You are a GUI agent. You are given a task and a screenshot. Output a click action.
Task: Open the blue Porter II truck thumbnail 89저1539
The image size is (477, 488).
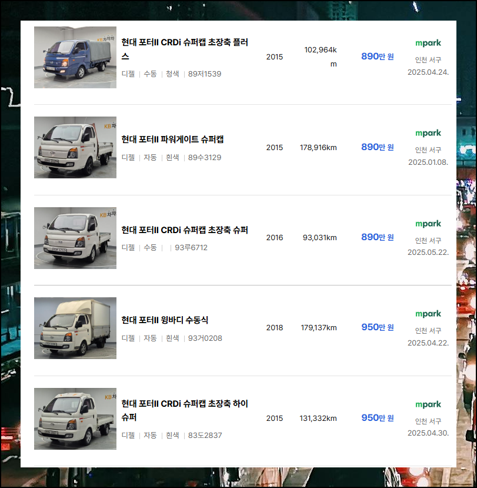(75, 57)
